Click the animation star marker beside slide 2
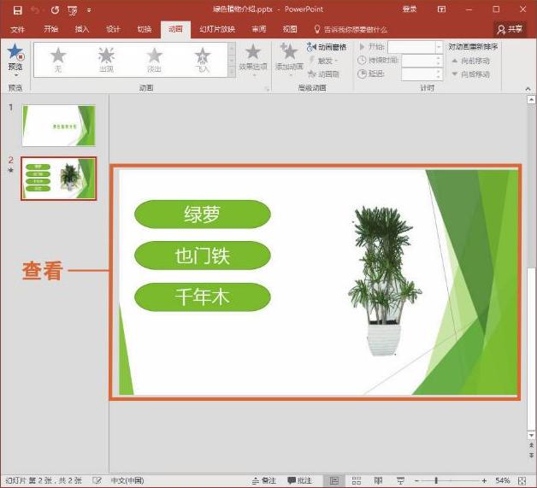The height and width of the screenshot is (488, 537). (10, 170)
